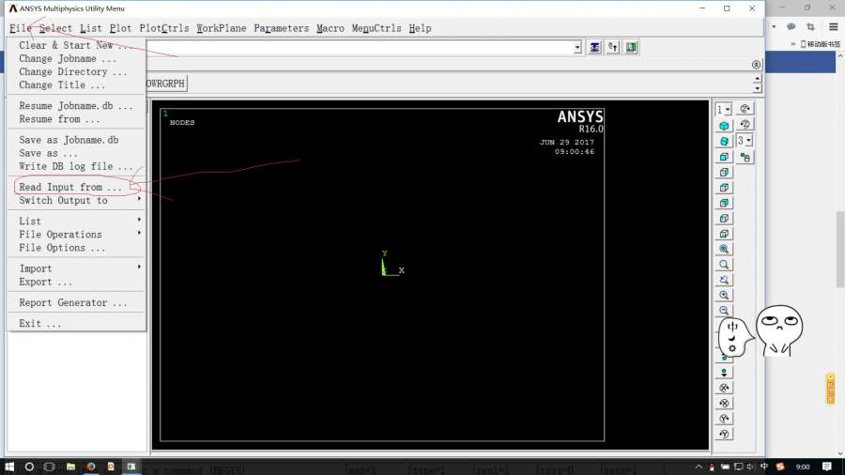Open the Plot menu
This screenshot has width=845, height=475.
(120, 28)
